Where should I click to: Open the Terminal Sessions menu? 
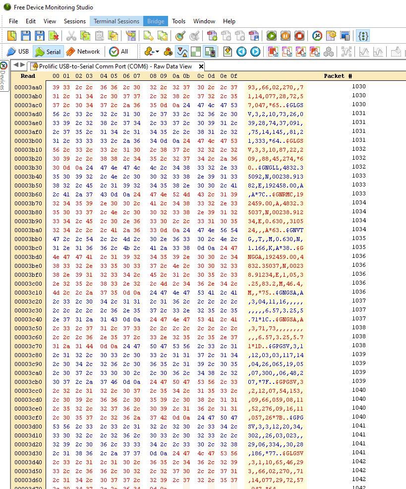pyautogui.click(x=116, y=21)
